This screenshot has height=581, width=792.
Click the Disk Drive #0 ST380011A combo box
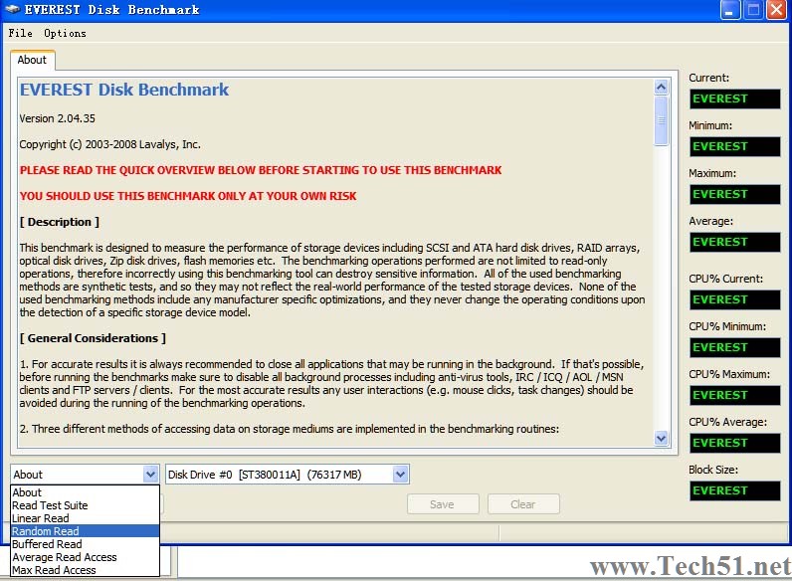(x=288, y=475)
